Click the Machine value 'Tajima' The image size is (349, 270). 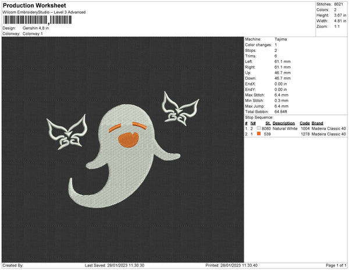pyautogui.click(x=281, y=39)
